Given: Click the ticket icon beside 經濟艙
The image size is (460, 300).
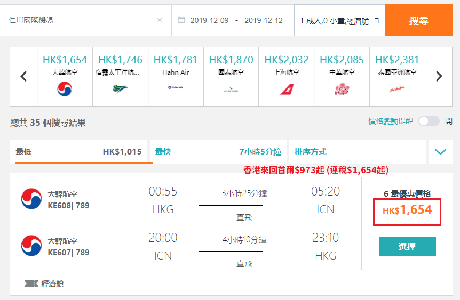Looking at the screenshot, I should click(x=31, y=283).
